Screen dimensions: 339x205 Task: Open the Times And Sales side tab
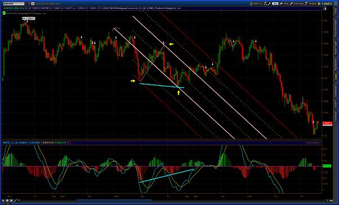[336, 28]
